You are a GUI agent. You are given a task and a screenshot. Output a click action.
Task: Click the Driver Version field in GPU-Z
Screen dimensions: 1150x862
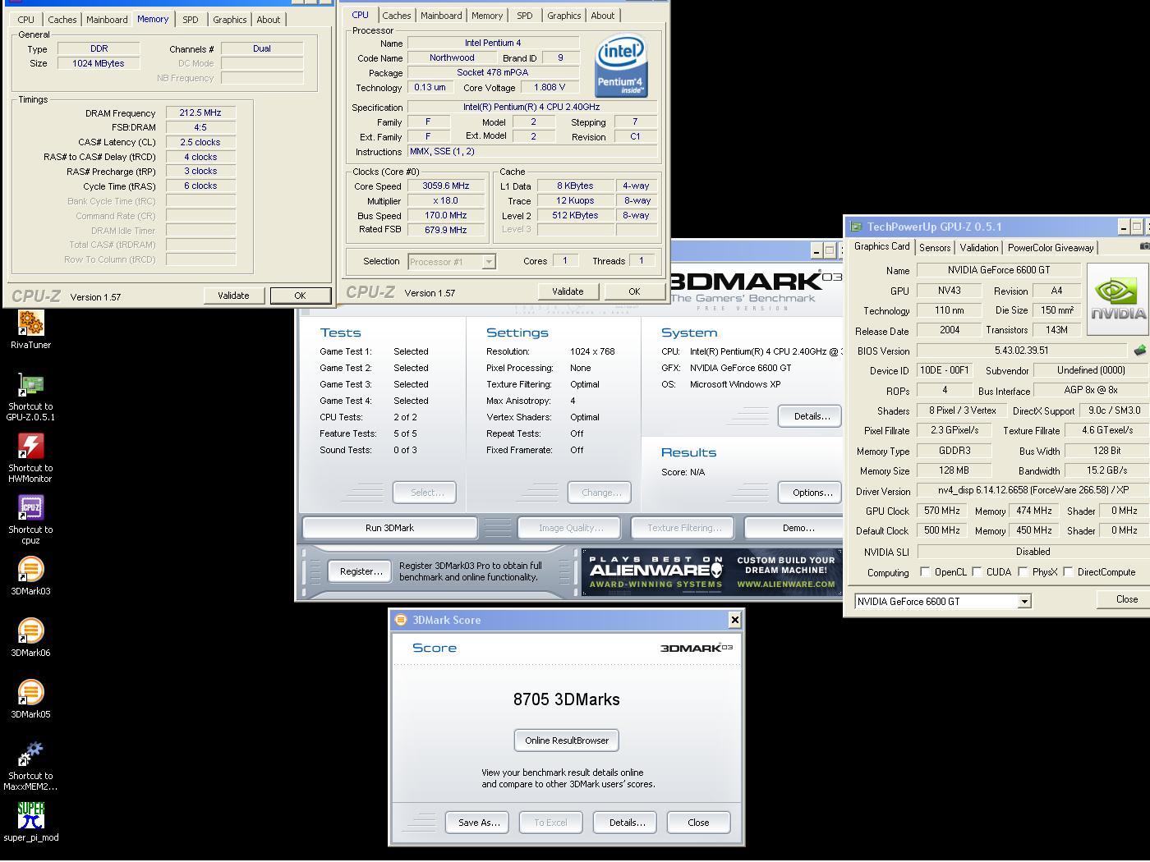coord(1033,490)
